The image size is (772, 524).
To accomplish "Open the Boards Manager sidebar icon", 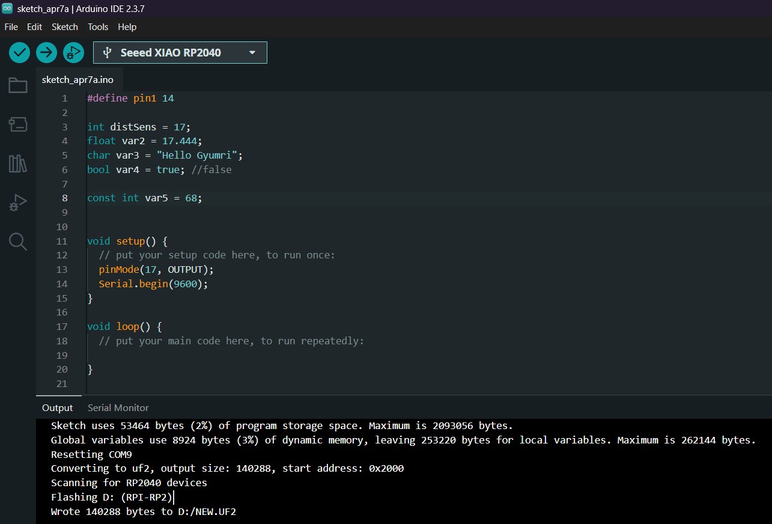I will pyautogui.click(x=17, y=124).
